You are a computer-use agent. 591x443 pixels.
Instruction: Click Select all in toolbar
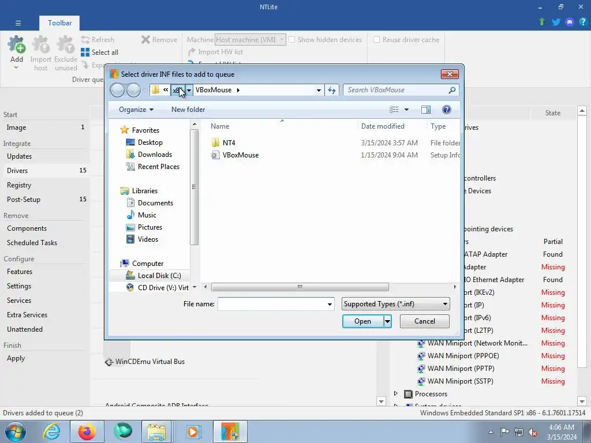click(99, 52)
